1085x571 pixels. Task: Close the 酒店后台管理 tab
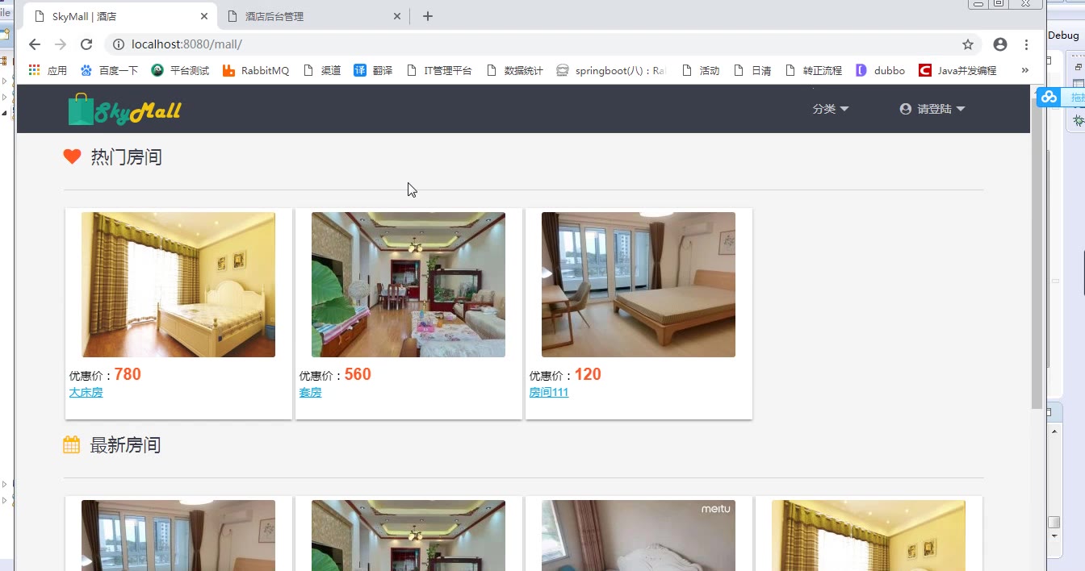coord(397,16)
